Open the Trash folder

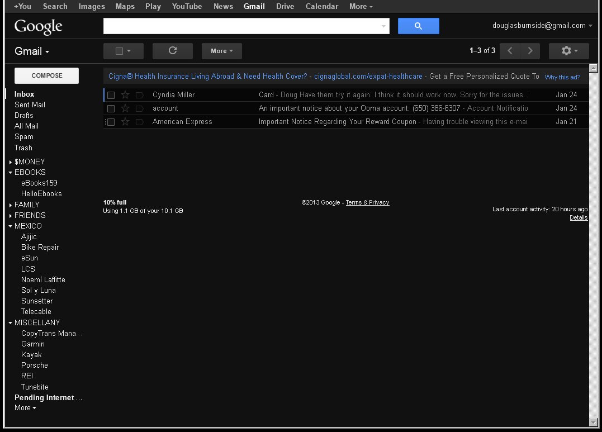pyautogui.click(x=23, y=148)
